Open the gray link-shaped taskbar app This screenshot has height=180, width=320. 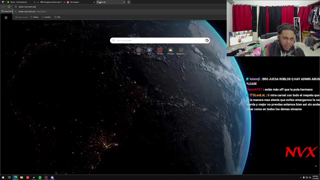(x=34, y=177)
